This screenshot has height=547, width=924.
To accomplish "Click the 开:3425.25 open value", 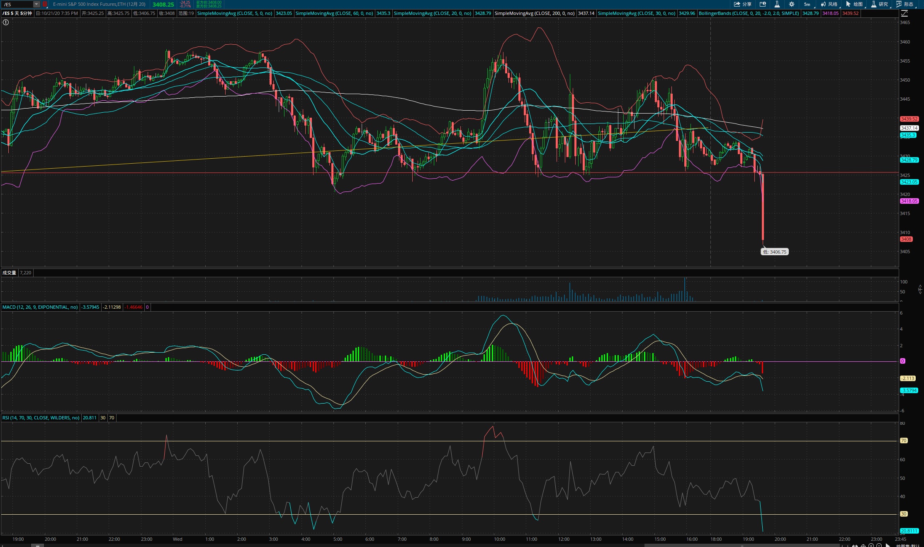I will [x=93, y=13].
